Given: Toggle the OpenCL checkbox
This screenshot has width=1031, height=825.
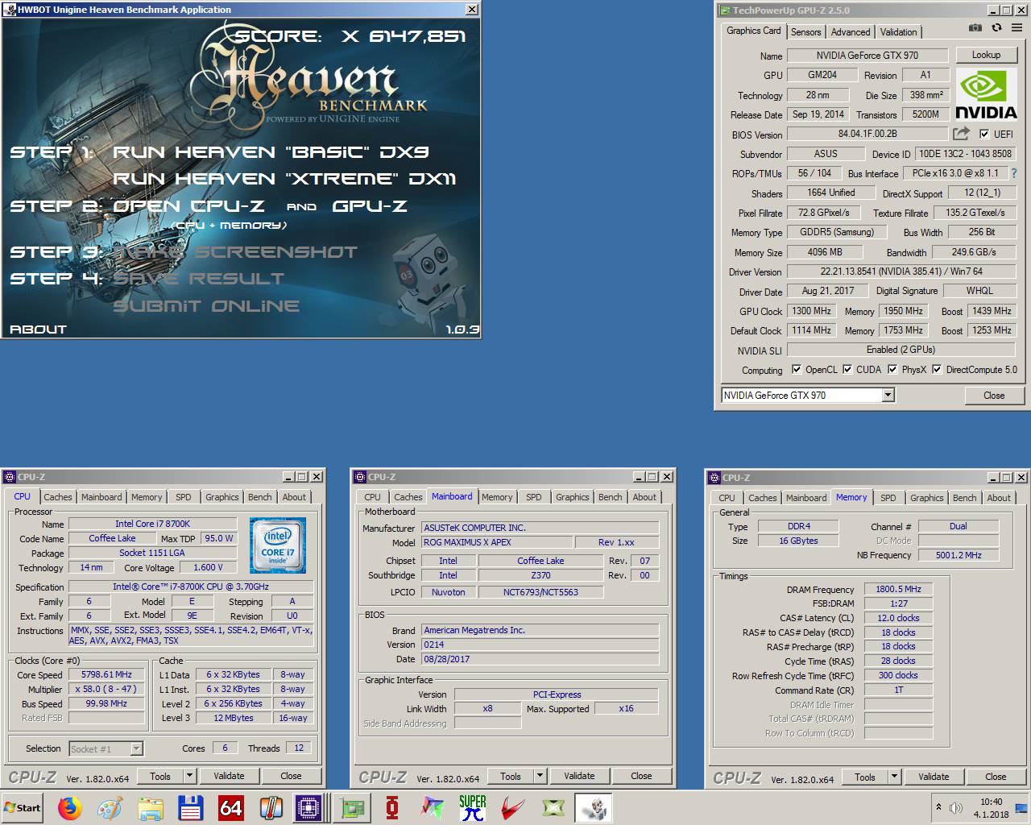Looking at the screenshot, I should coord(797,370).
